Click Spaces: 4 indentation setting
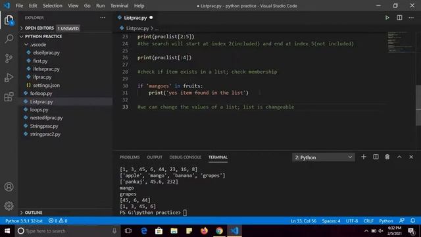The image size is (421, 237). 331,221
